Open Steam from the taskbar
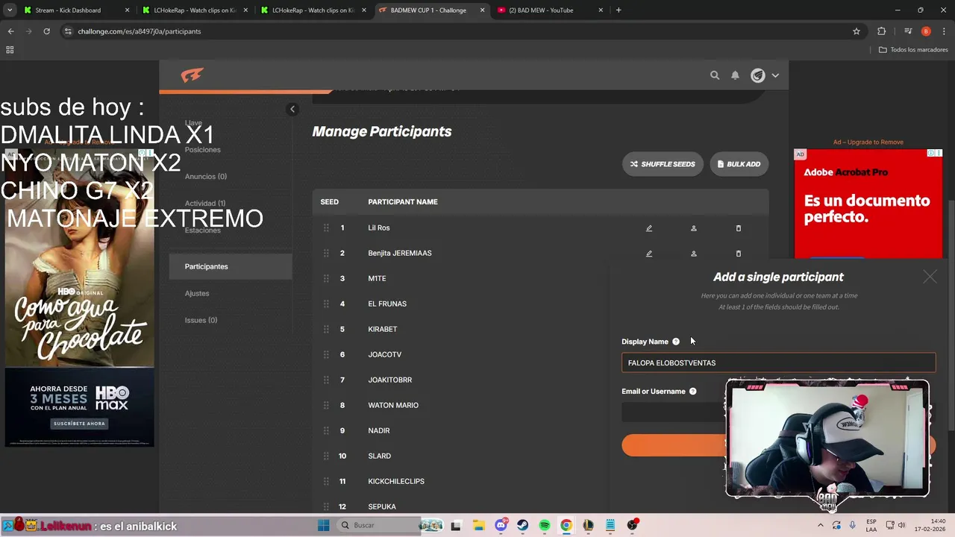Screen dimensions: 955x537 click(x=522, y=525)
